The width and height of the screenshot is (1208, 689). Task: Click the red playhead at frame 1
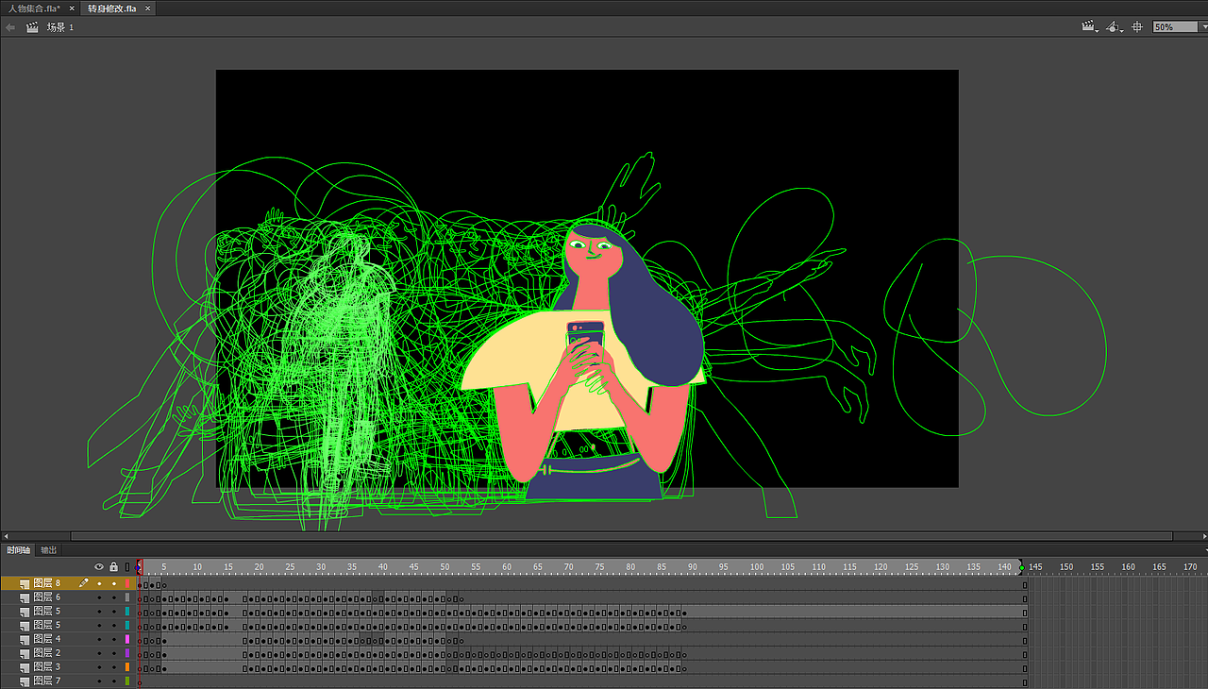140,567
